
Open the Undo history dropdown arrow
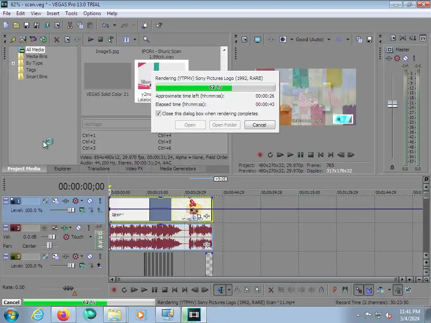114,25
